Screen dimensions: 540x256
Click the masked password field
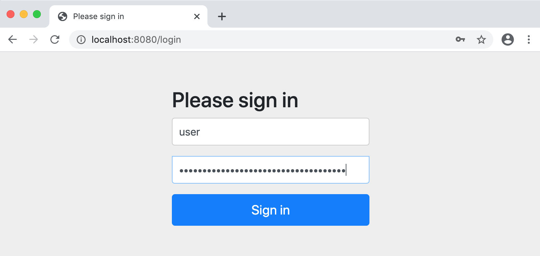coord(270,170)
